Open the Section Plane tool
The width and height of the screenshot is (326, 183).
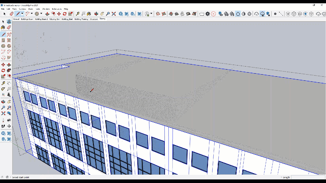pos(9,126)
